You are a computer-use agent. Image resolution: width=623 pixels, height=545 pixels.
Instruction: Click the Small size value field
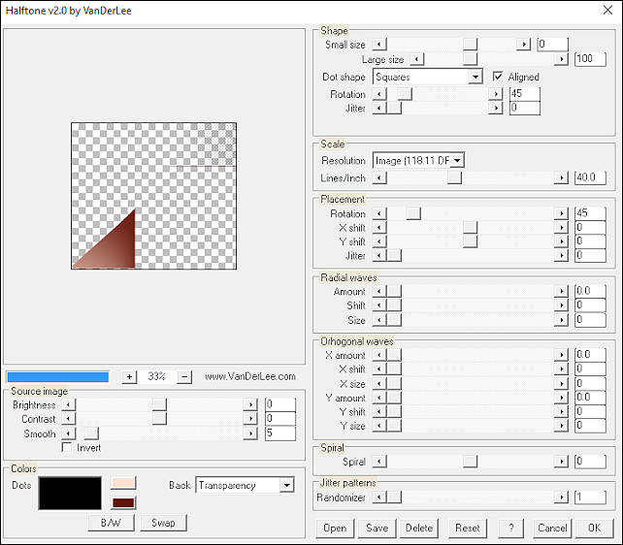552,44
